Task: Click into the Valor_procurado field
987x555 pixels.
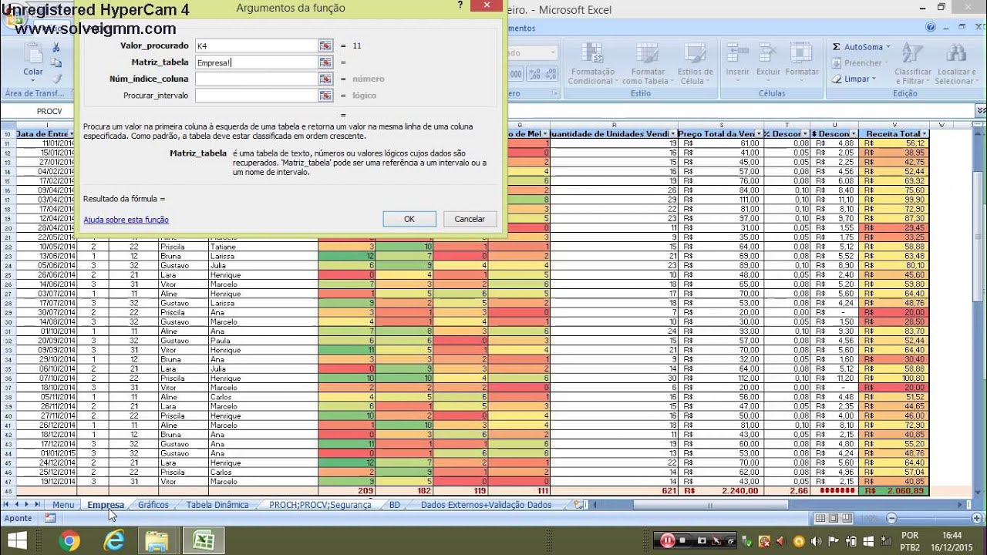Action: pyautogui.click(x=256, y=45)
